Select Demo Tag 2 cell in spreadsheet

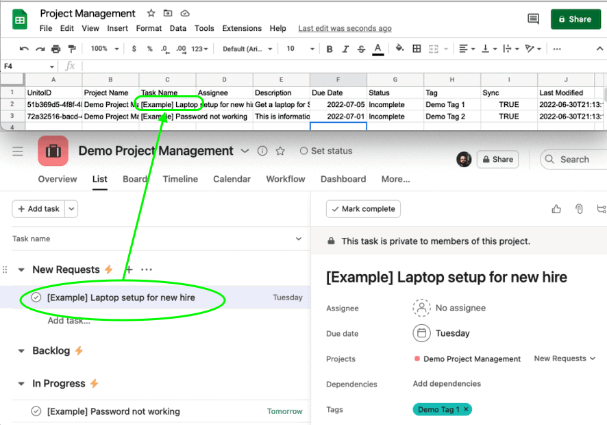coord(452,117)
